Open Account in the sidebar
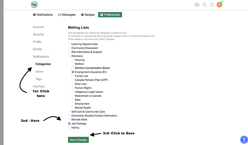The image size is (248, 145). pos(38,27)
